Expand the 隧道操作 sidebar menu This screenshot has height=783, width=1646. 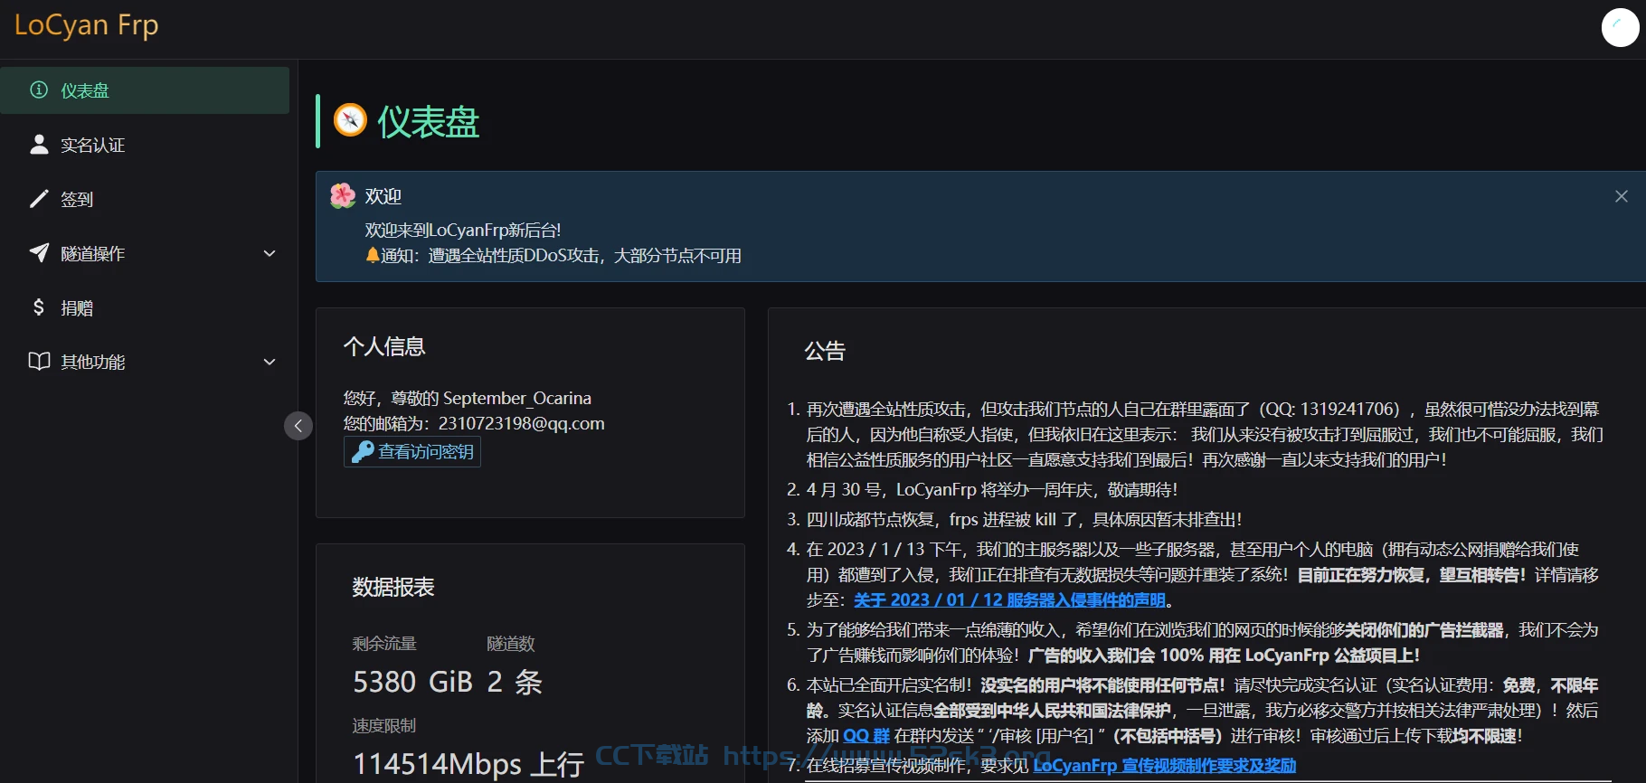tap(145, 253)
